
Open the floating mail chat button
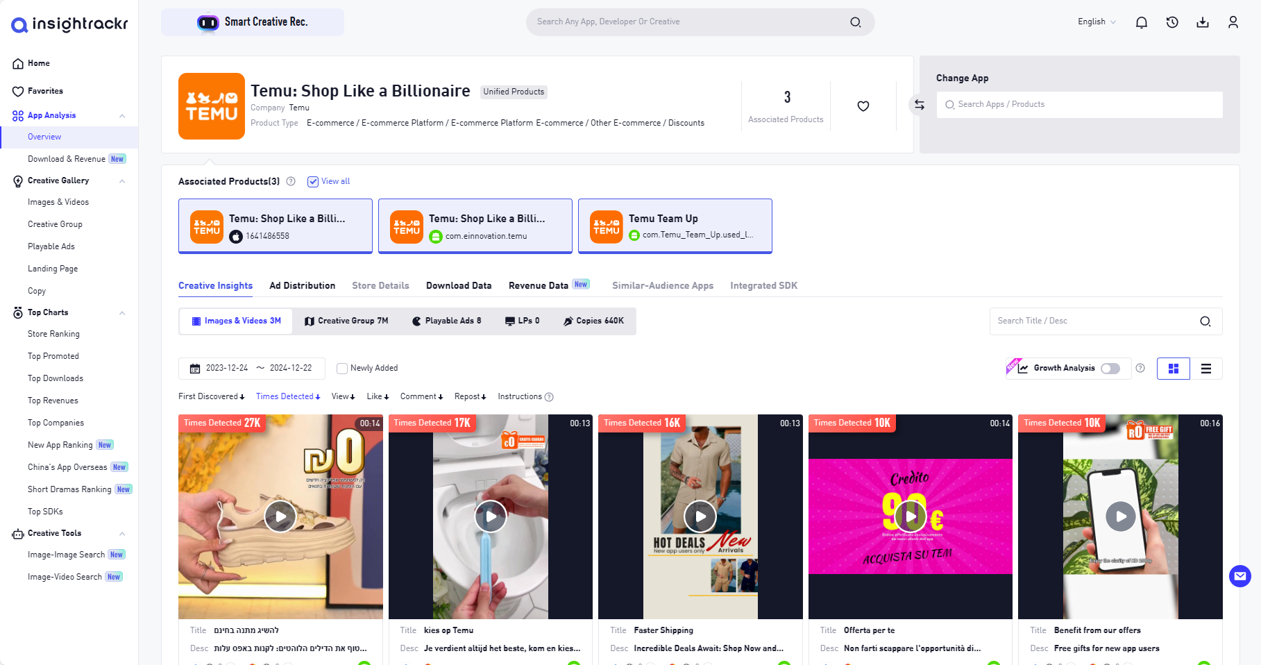coord(1240,576)
